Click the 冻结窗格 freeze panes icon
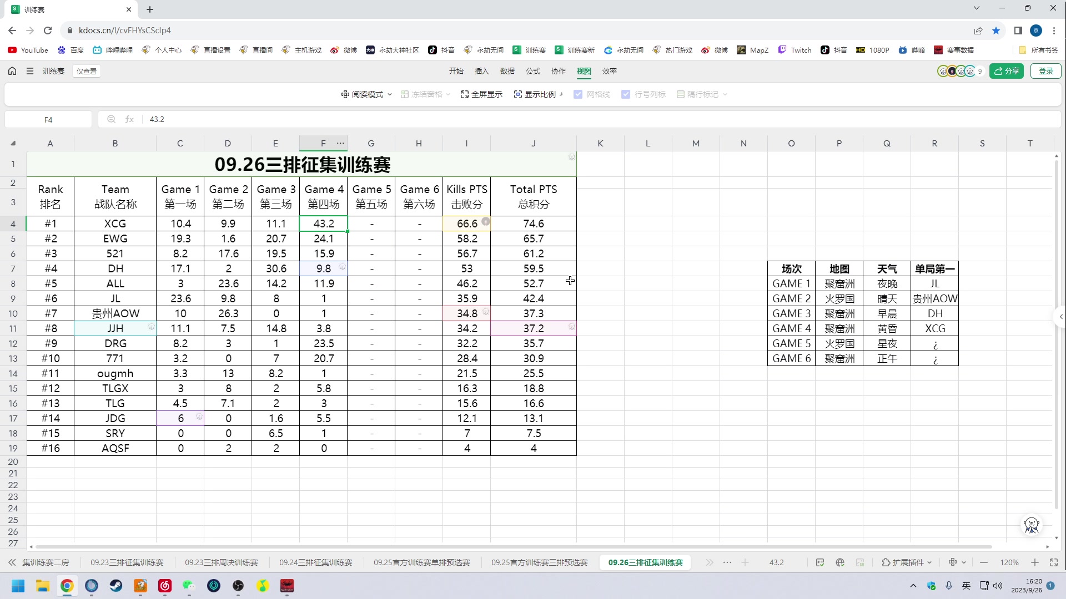Viewport: 1066px width, 599px height. coord(404,94)
